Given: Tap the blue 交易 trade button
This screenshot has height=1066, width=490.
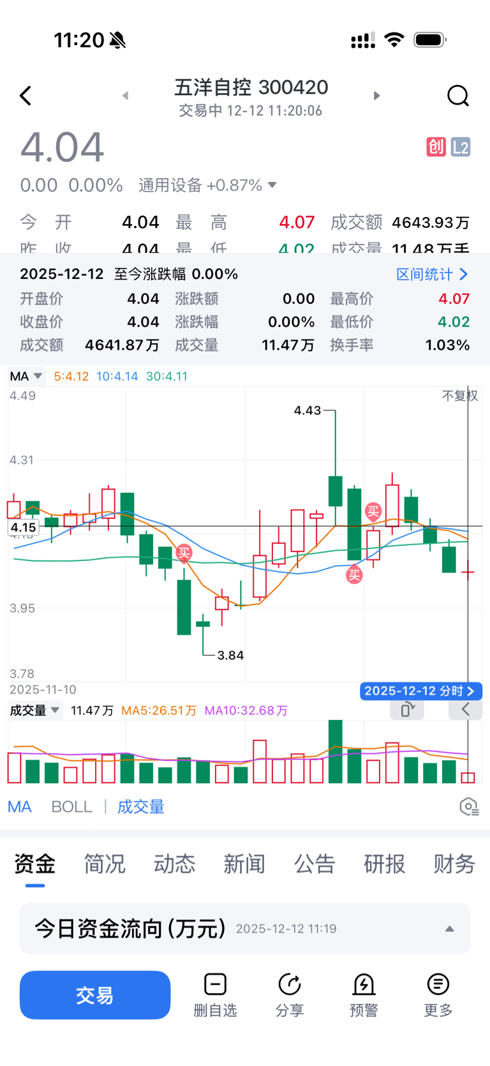Looking at the screenshot, I should point(95,995).
